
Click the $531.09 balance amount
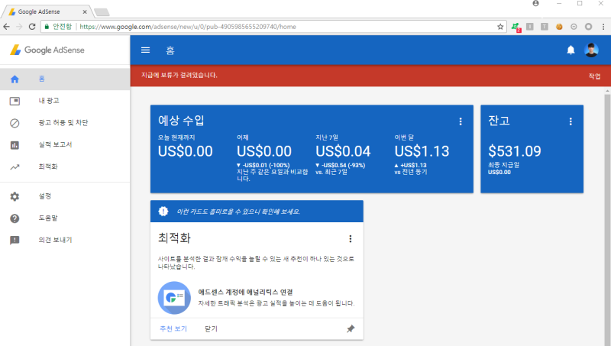tap(514, 151)
